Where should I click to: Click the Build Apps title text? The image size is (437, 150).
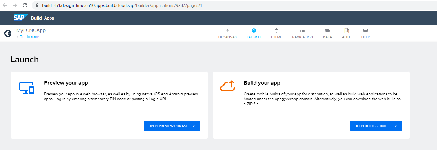tap(42, 18)
